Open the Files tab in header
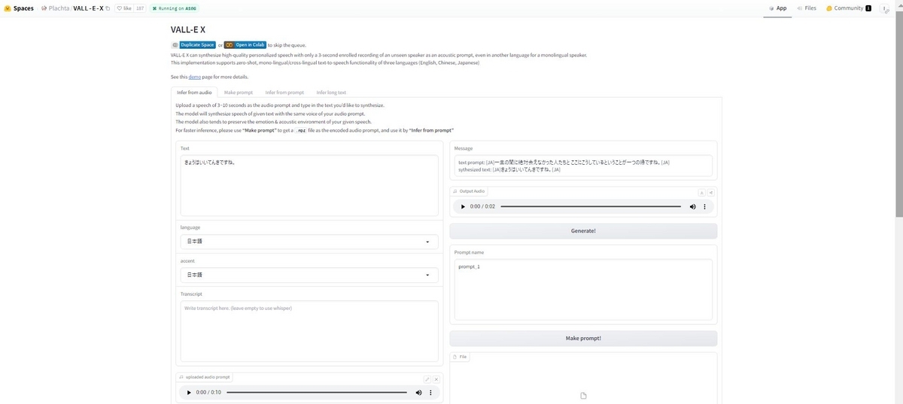The width and height of the screenshot is (903, 404). coord(806,8)
